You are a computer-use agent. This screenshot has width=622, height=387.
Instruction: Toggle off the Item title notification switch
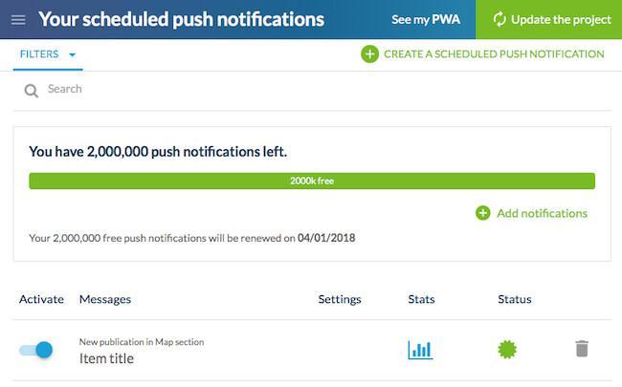coord(36,350)
